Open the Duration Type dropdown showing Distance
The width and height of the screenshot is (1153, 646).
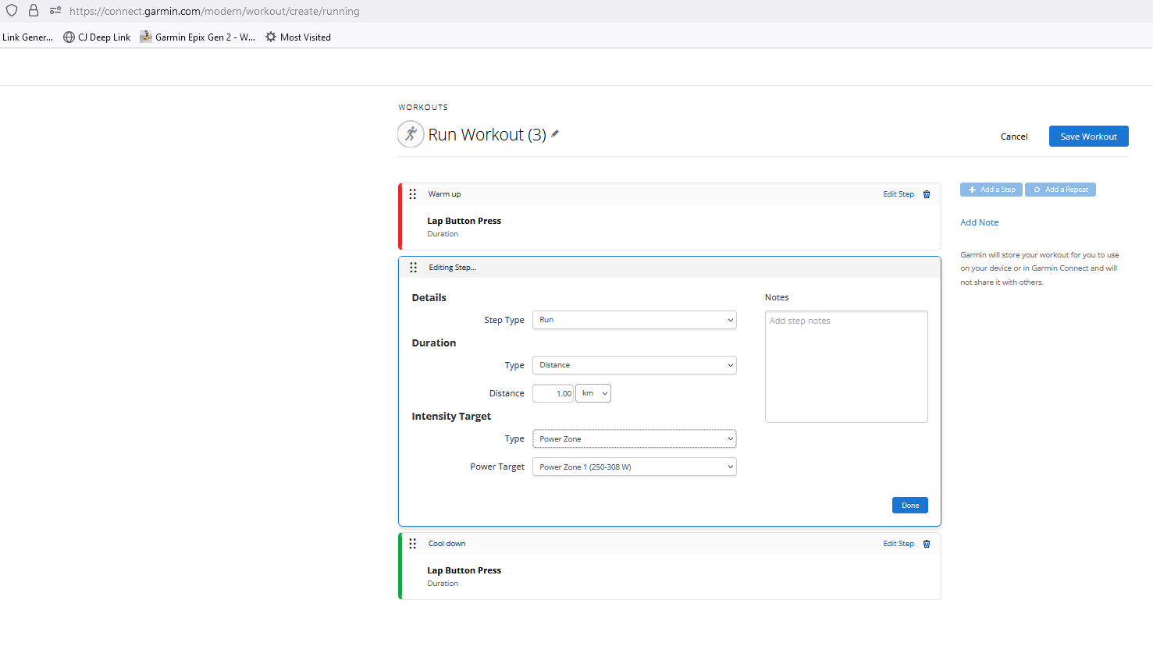tap(634, 365)
